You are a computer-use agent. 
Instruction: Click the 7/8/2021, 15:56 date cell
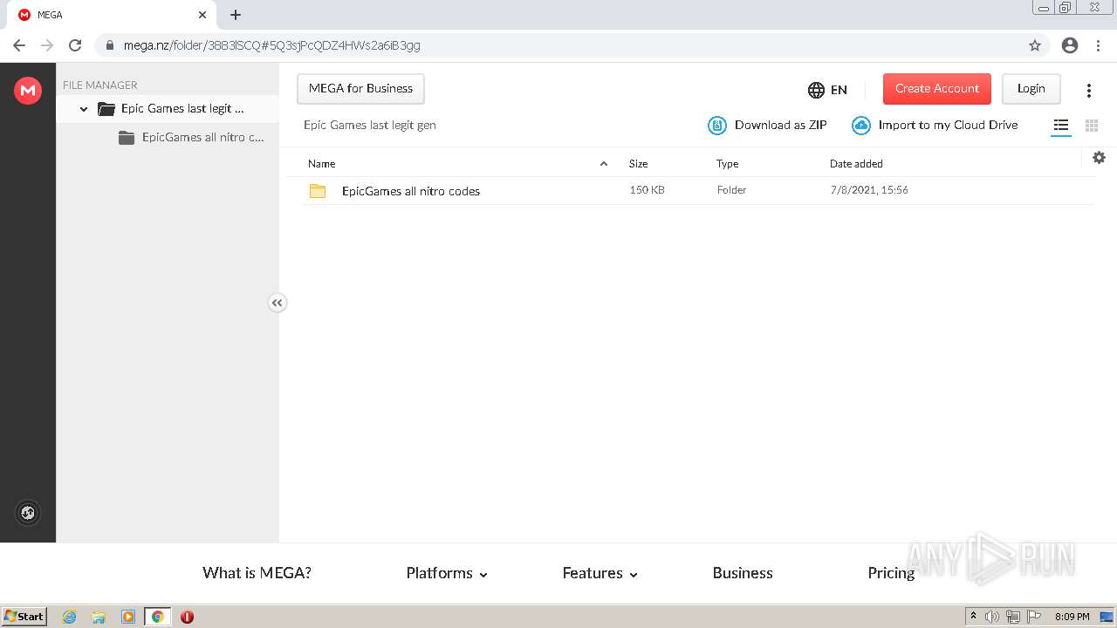point(869,190)
